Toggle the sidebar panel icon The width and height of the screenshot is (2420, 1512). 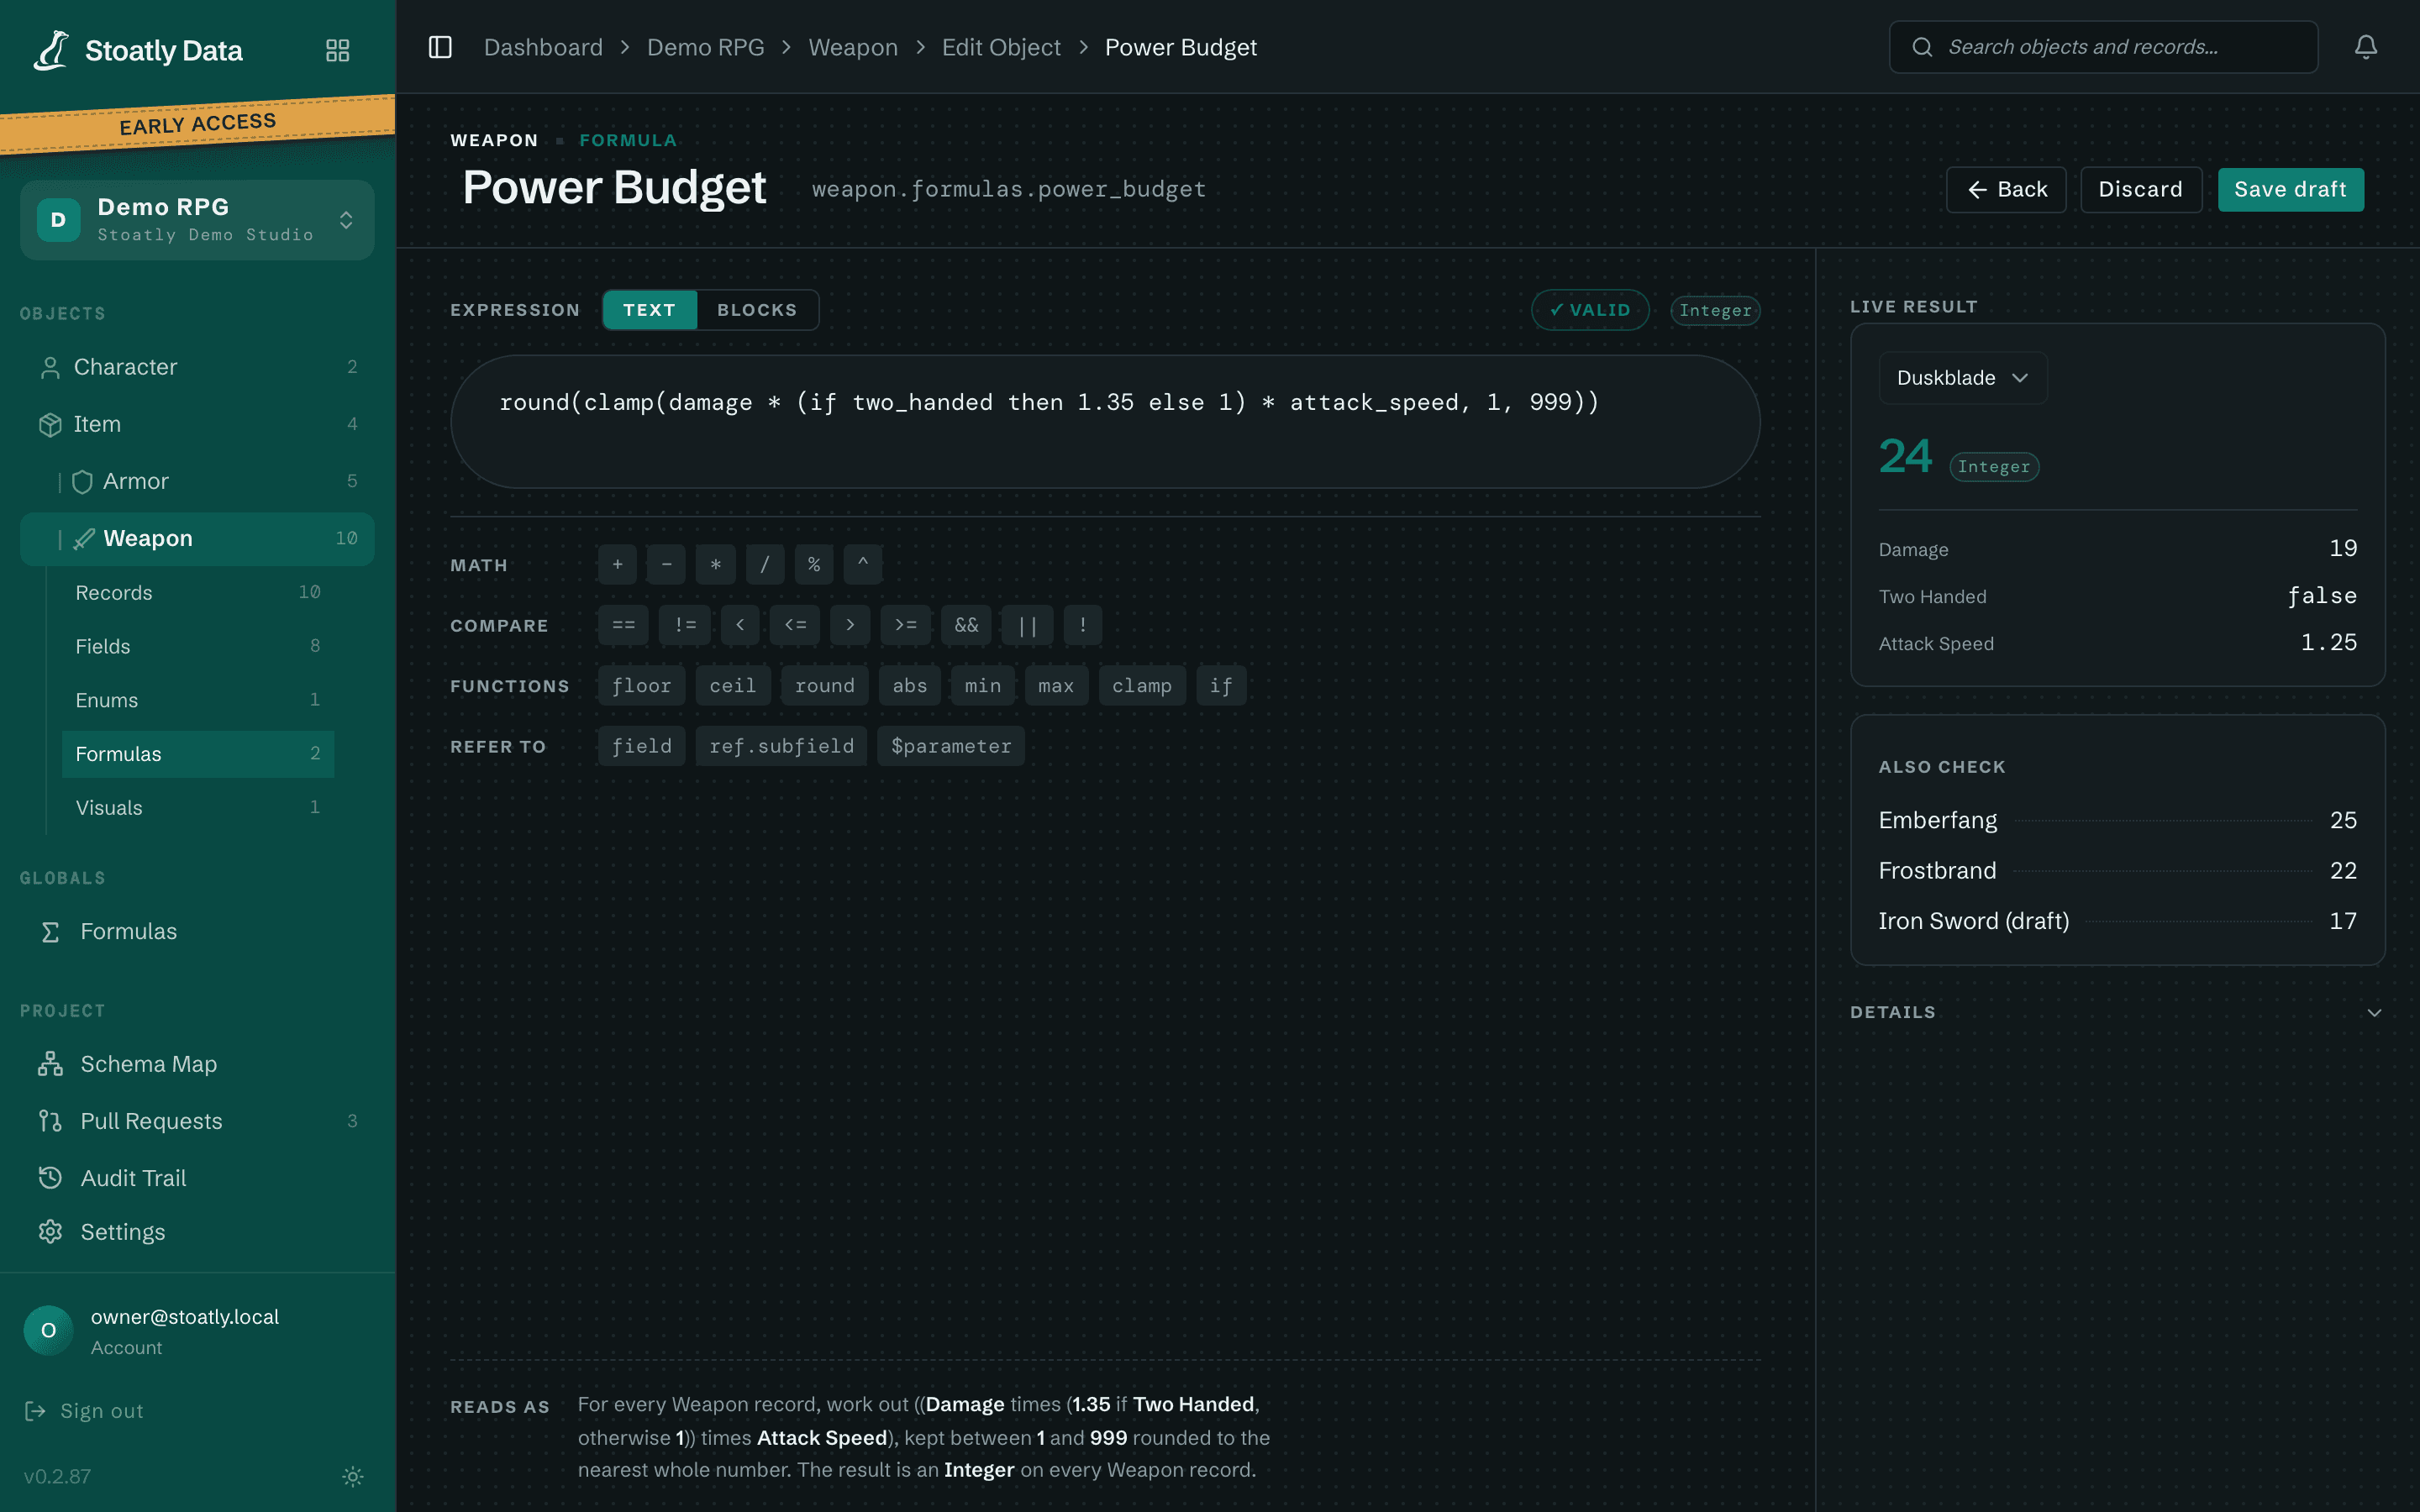[x=440, y=47]
